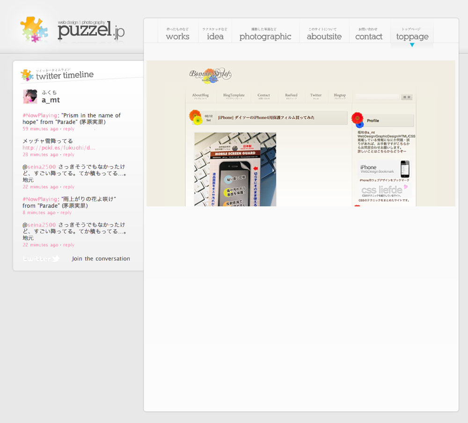Reply to the tweet from 59 minutes ago
The height and width of the screenshot is (423, 468).
point(69,129)
